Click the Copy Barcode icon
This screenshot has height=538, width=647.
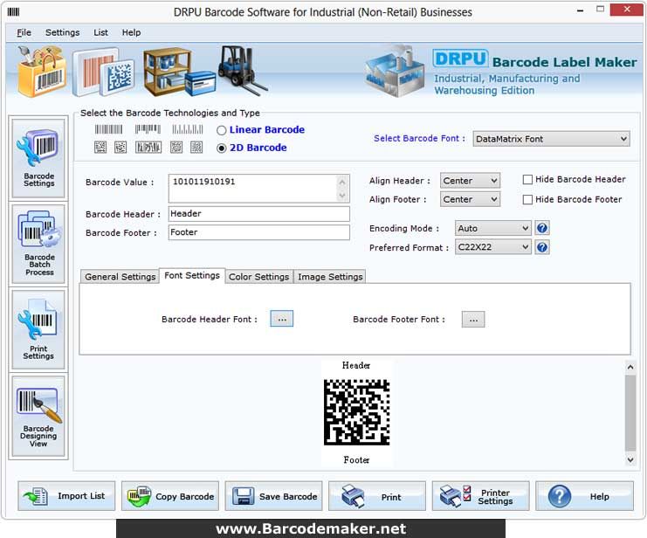coord(139,496)
